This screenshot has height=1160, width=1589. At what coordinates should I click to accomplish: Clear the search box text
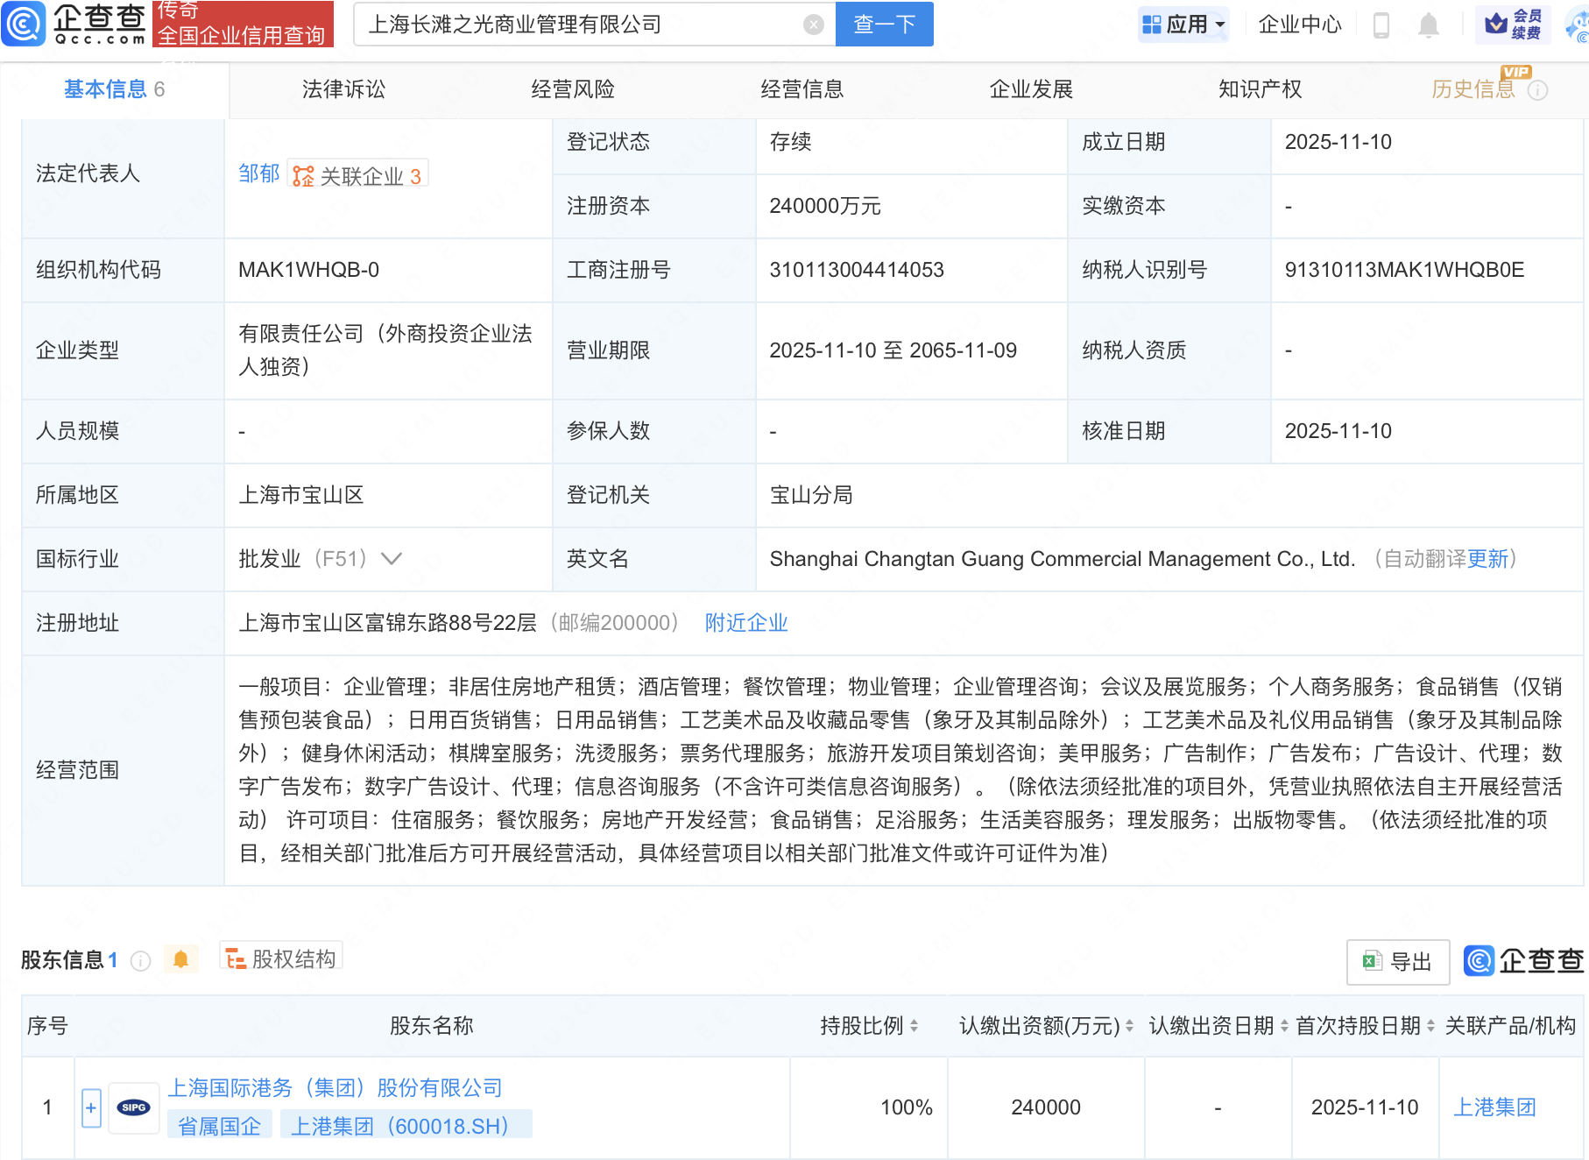click(813, 25)
